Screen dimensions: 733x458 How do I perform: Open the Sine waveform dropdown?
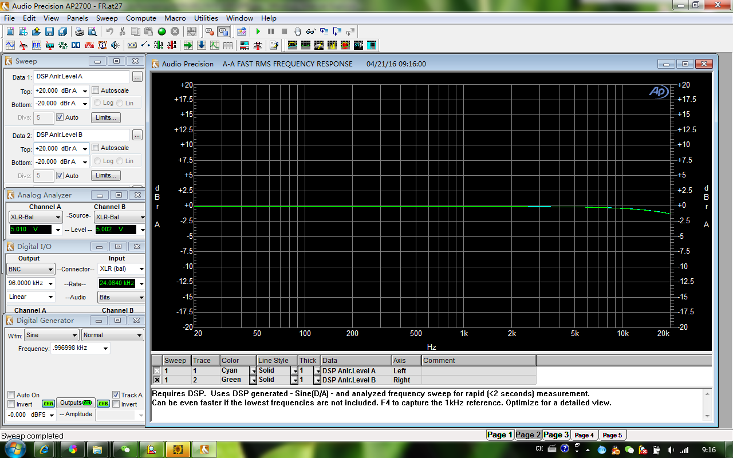pyautogui.click(x=74, y=335)
